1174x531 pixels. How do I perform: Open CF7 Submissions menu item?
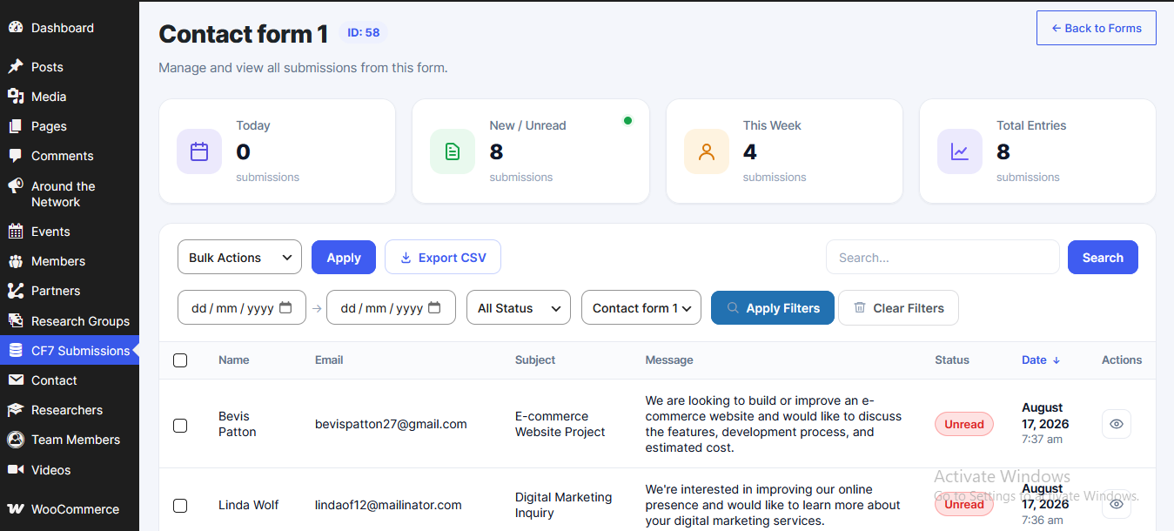70,351
